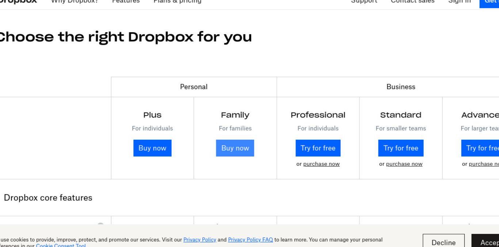Screen dimensions: 499x247
Task: Buy now for the Plus plan
Action: pos(152,148)
